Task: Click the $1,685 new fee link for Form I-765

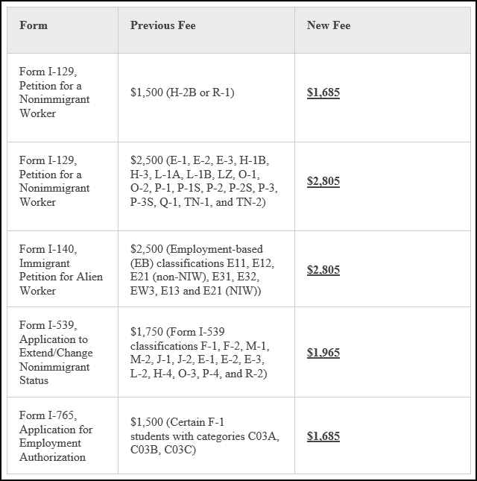Action: (x=323, y=436)
